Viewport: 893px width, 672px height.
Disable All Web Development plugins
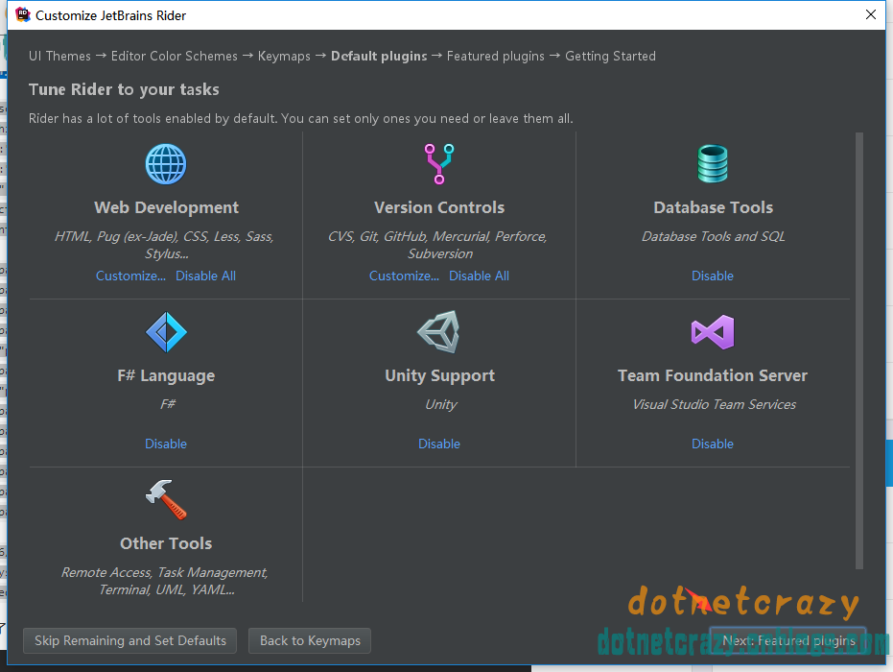[x=205, y=276]
